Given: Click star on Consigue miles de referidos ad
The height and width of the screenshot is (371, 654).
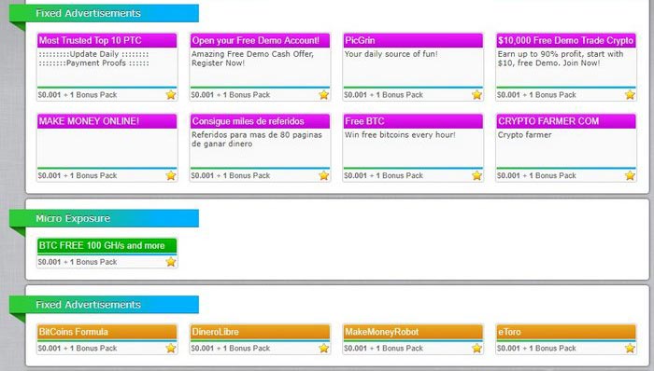Looking at the screenshot, I should [323, 175].
